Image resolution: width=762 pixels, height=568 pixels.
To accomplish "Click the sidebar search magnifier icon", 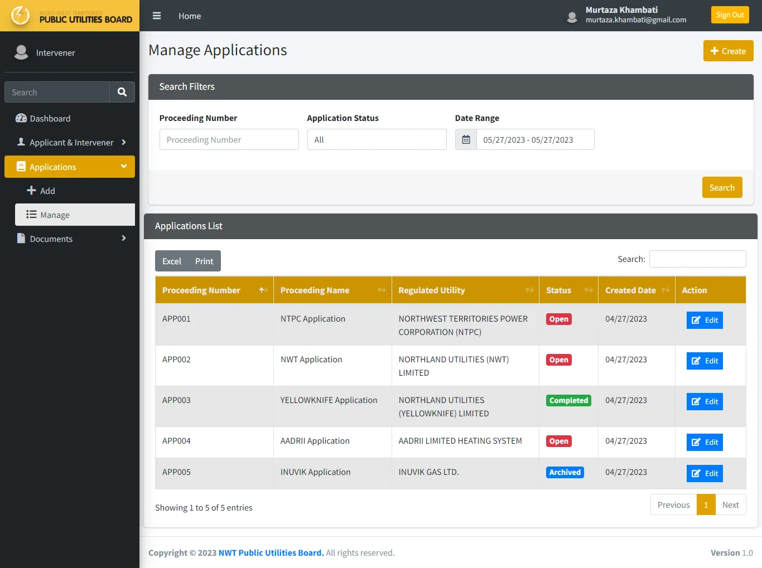I will click(x=122, y=92).
